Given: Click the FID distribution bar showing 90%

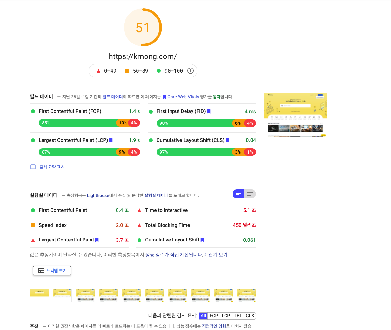Looking at the screenshot, I should (x=206, y=123).
